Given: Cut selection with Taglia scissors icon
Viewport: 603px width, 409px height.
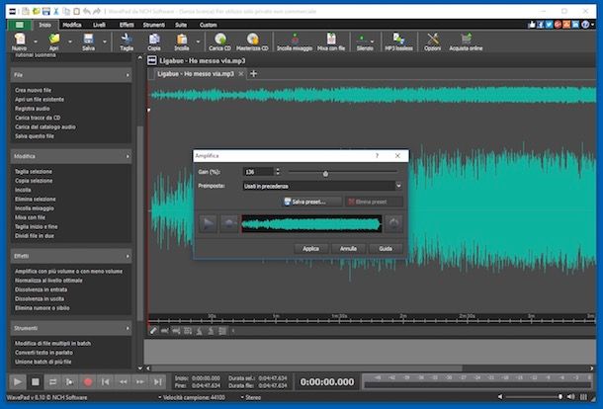Looking at the screenshot, I should click(127, 41).
